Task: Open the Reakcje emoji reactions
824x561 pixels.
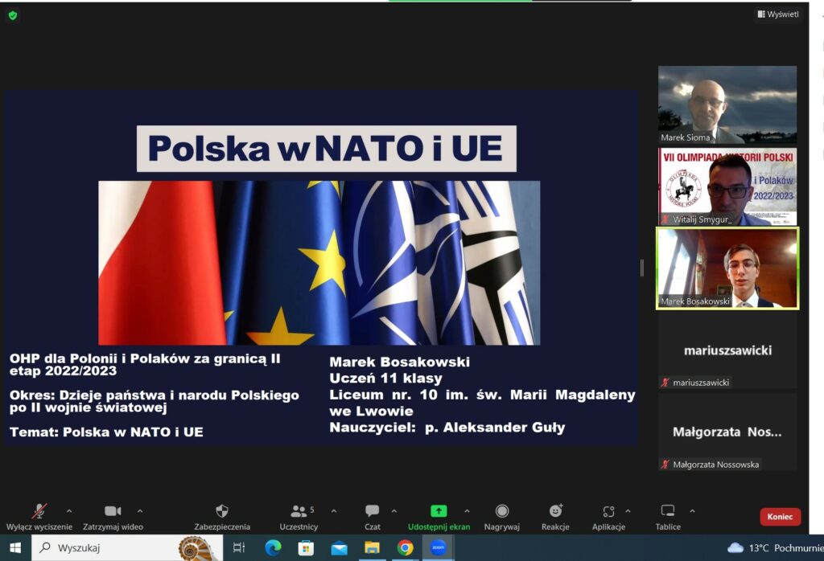Action: (555, 512)
